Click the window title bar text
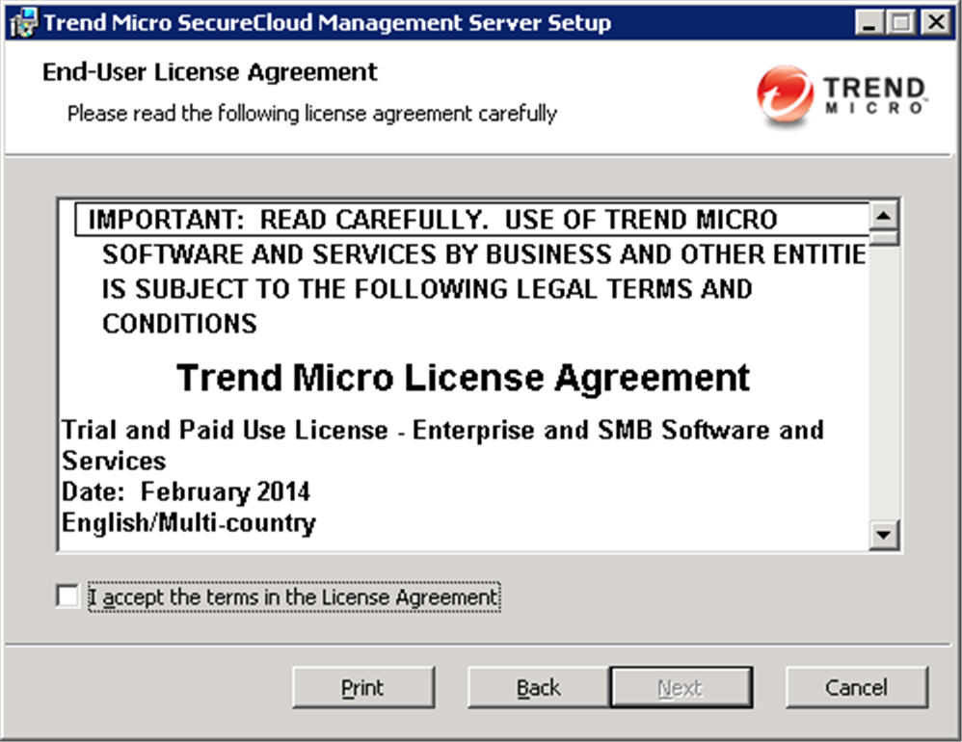 327,23
